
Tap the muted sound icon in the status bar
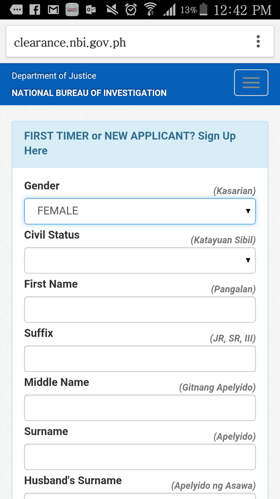(112, 9)
